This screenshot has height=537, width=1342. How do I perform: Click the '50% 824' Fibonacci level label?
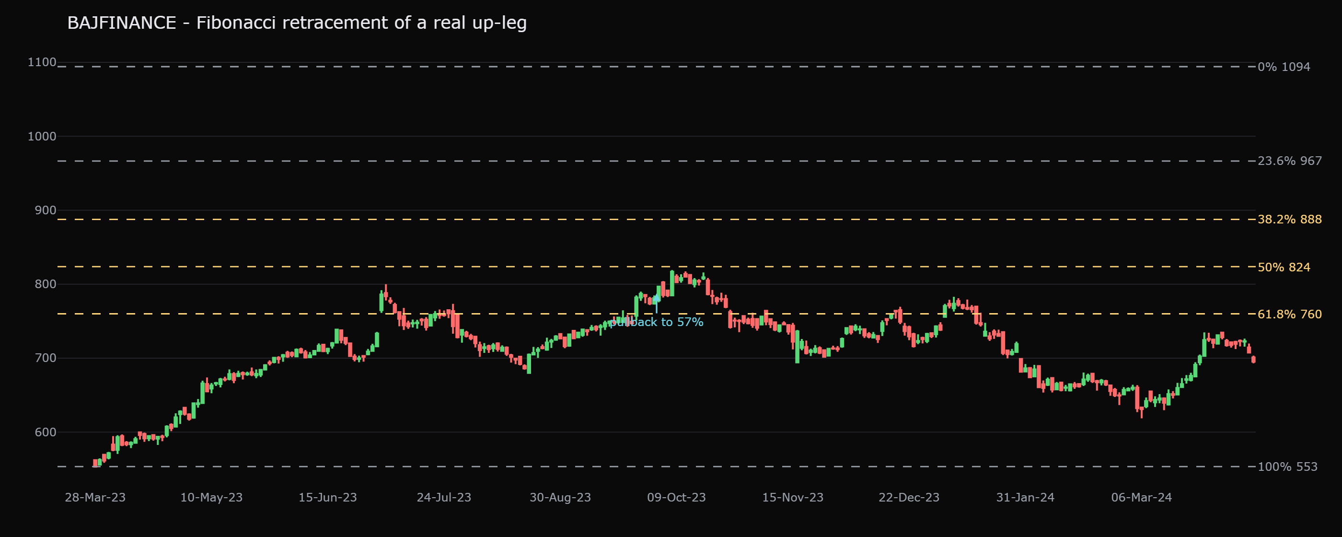(x=1284, y=267)
